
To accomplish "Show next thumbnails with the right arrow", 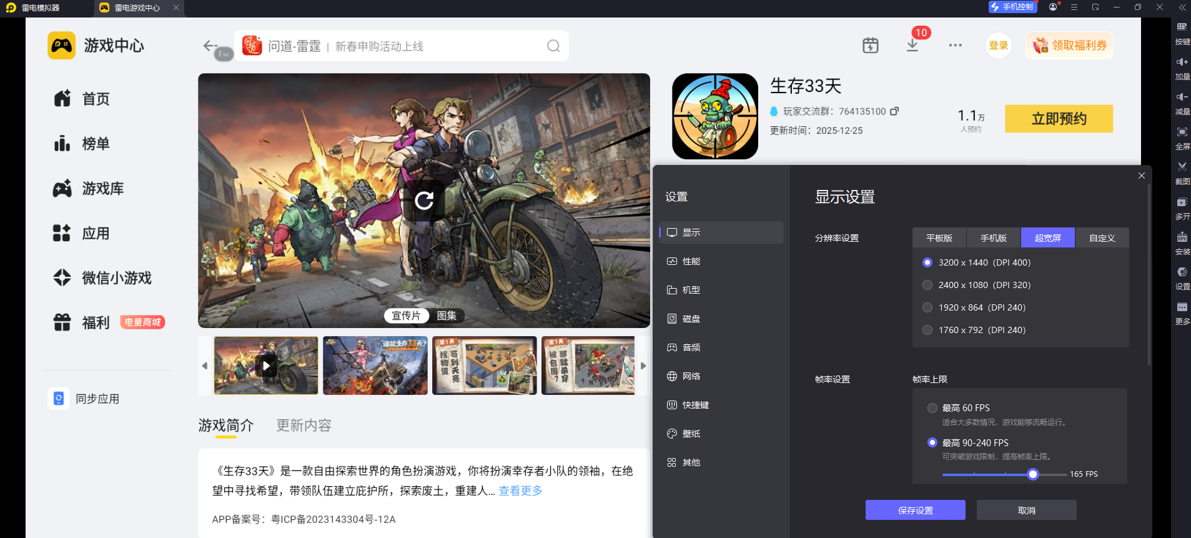I will click(x=643, y=366).
